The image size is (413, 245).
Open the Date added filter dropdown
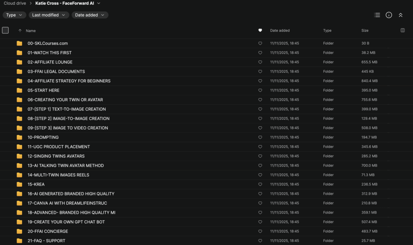[x=90, y=15]
